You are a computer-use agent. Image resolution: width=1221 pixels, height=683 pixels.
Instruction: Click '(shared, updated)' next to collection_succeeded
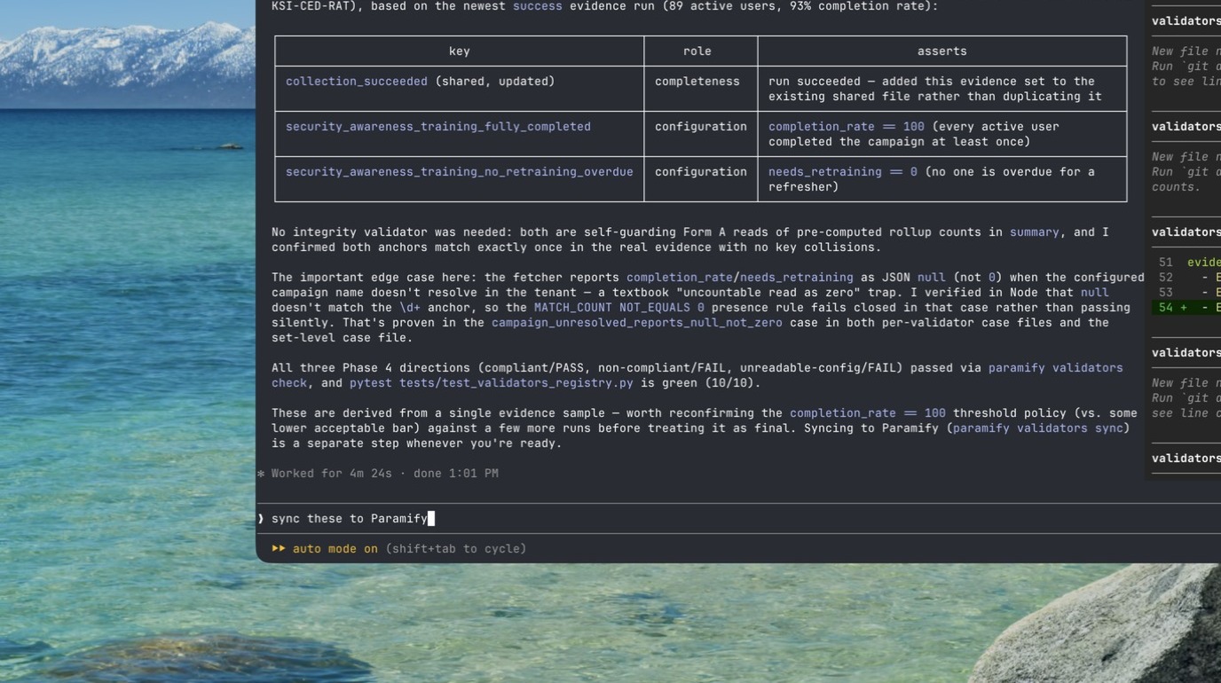(495, 82)
